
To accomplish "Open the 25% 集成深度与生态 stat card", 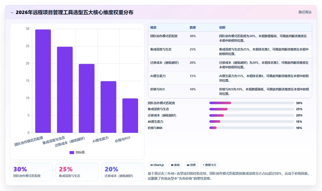I will pos(77,172).
